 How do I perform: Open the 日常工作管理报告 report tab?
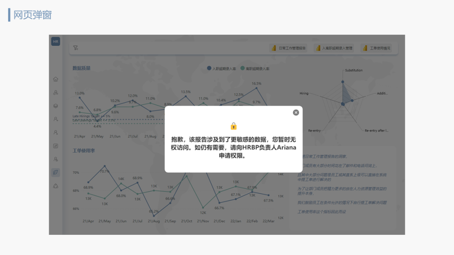click(x=288, y=48)
